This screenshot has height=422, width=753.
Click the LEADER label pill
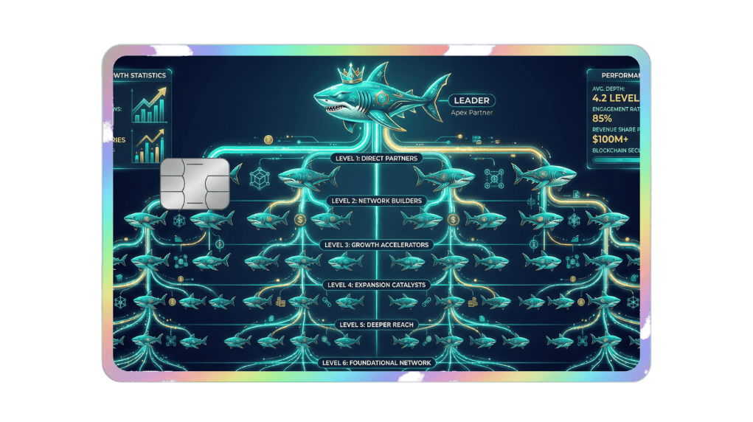(x=471, y=100)
